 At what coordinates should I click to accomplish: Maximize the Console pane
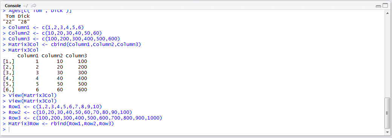pos(385,6)
